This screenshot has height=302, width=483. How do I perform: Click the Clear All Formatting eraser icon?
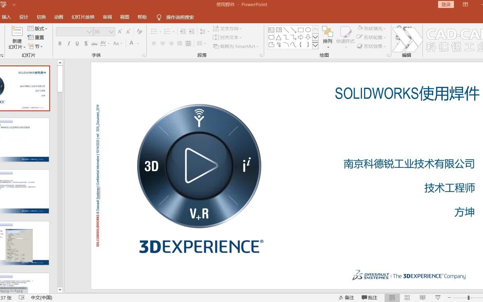point(140,31)
